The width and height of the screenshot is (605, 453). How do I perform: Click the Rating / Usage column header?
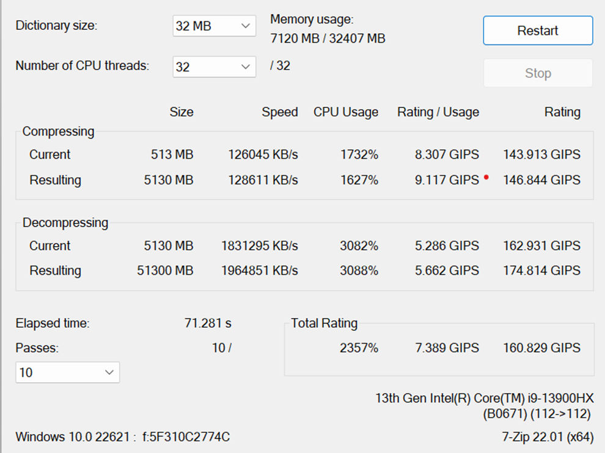[x=438, y=112]
